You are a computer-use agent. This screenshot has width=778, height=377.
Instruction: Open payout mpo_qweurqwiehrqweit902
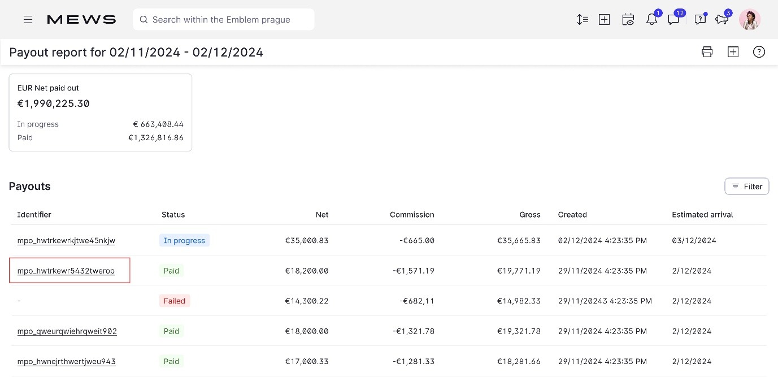click(67, 331)
